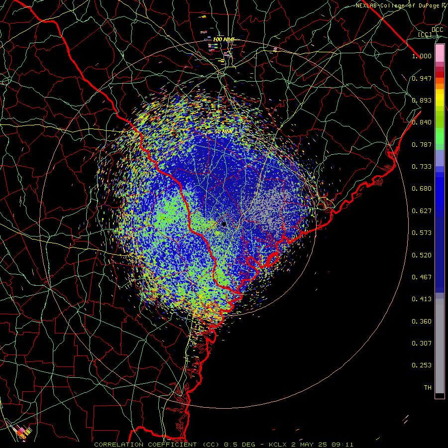Click the 50 NMI range ring label
448x448 pixels.
224,131
